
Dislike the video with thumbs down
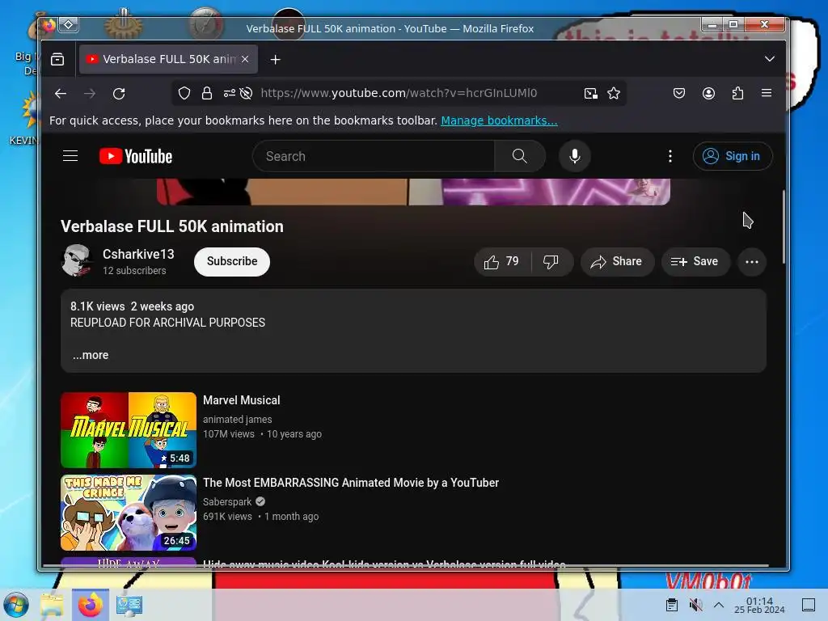551,261
